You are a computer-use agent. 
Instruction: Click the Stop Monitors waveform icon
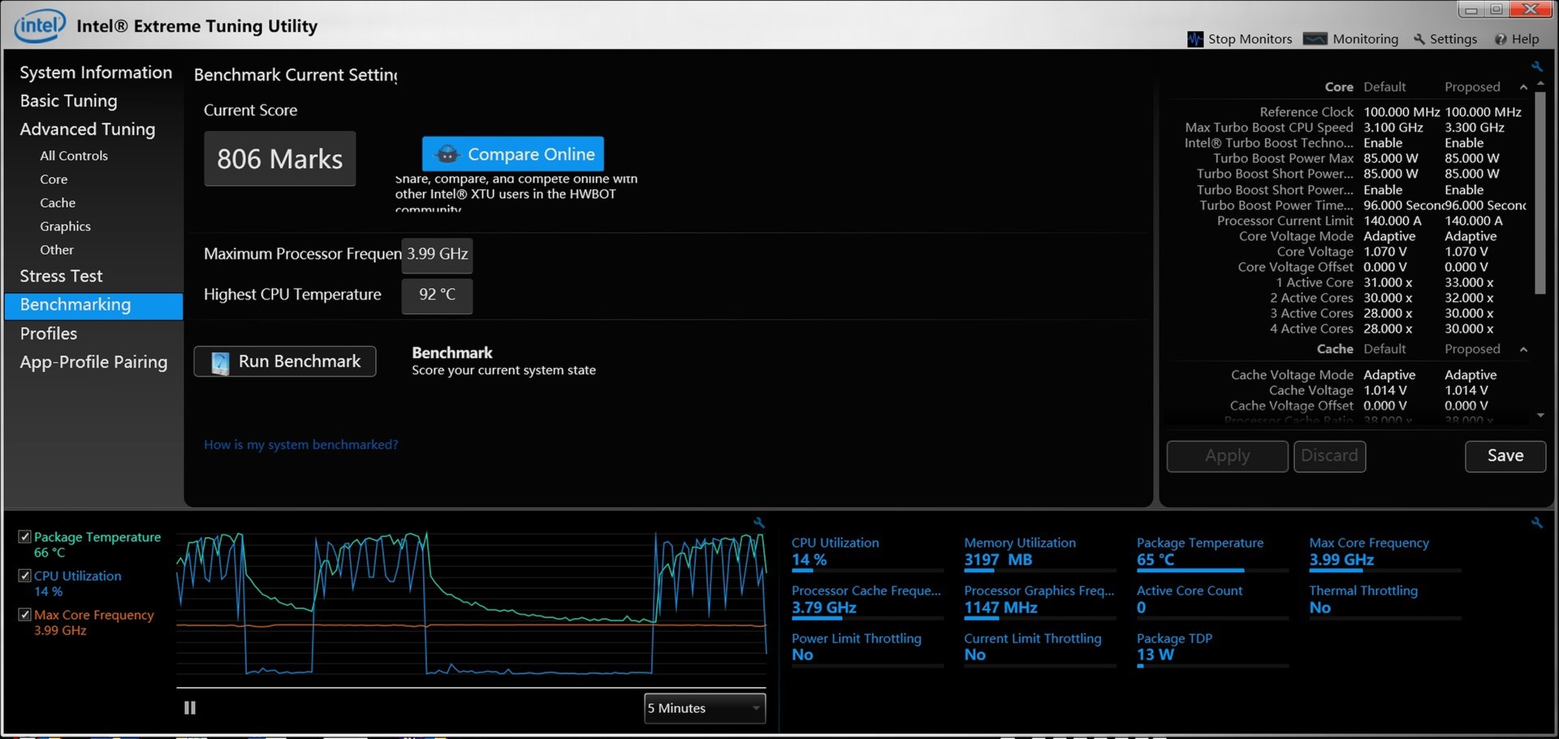click(x=1195, y=39)
